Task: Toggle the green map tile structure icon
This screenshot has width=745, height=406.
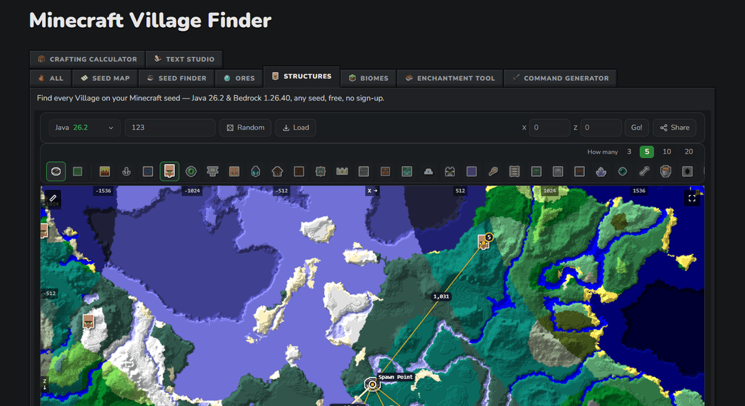Action: (x=77, y=172)
